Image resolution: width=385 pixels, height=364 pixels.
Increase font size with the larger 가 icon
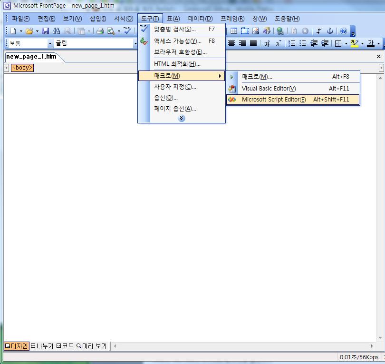click(x=267, y=43)
